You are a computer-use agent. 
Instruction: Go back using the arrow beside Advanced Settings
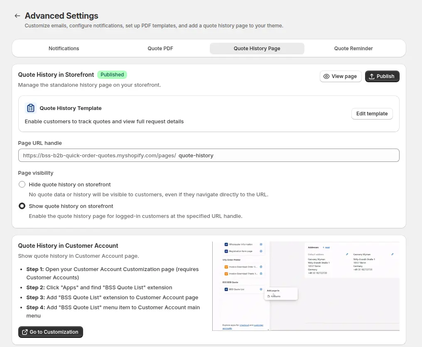click(17, 16)
